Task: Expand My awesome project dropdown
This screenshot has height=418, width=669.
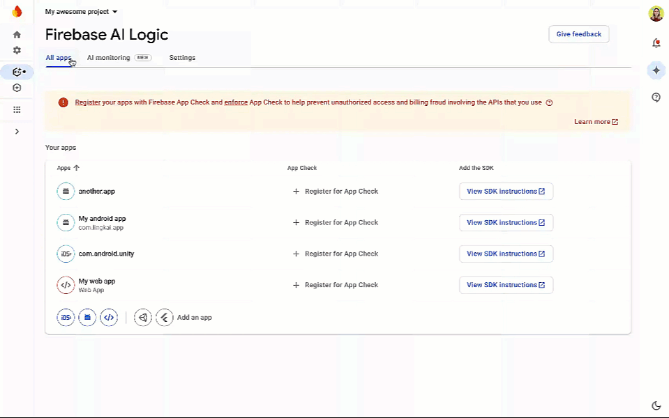Action: click(x=81, y=12)
